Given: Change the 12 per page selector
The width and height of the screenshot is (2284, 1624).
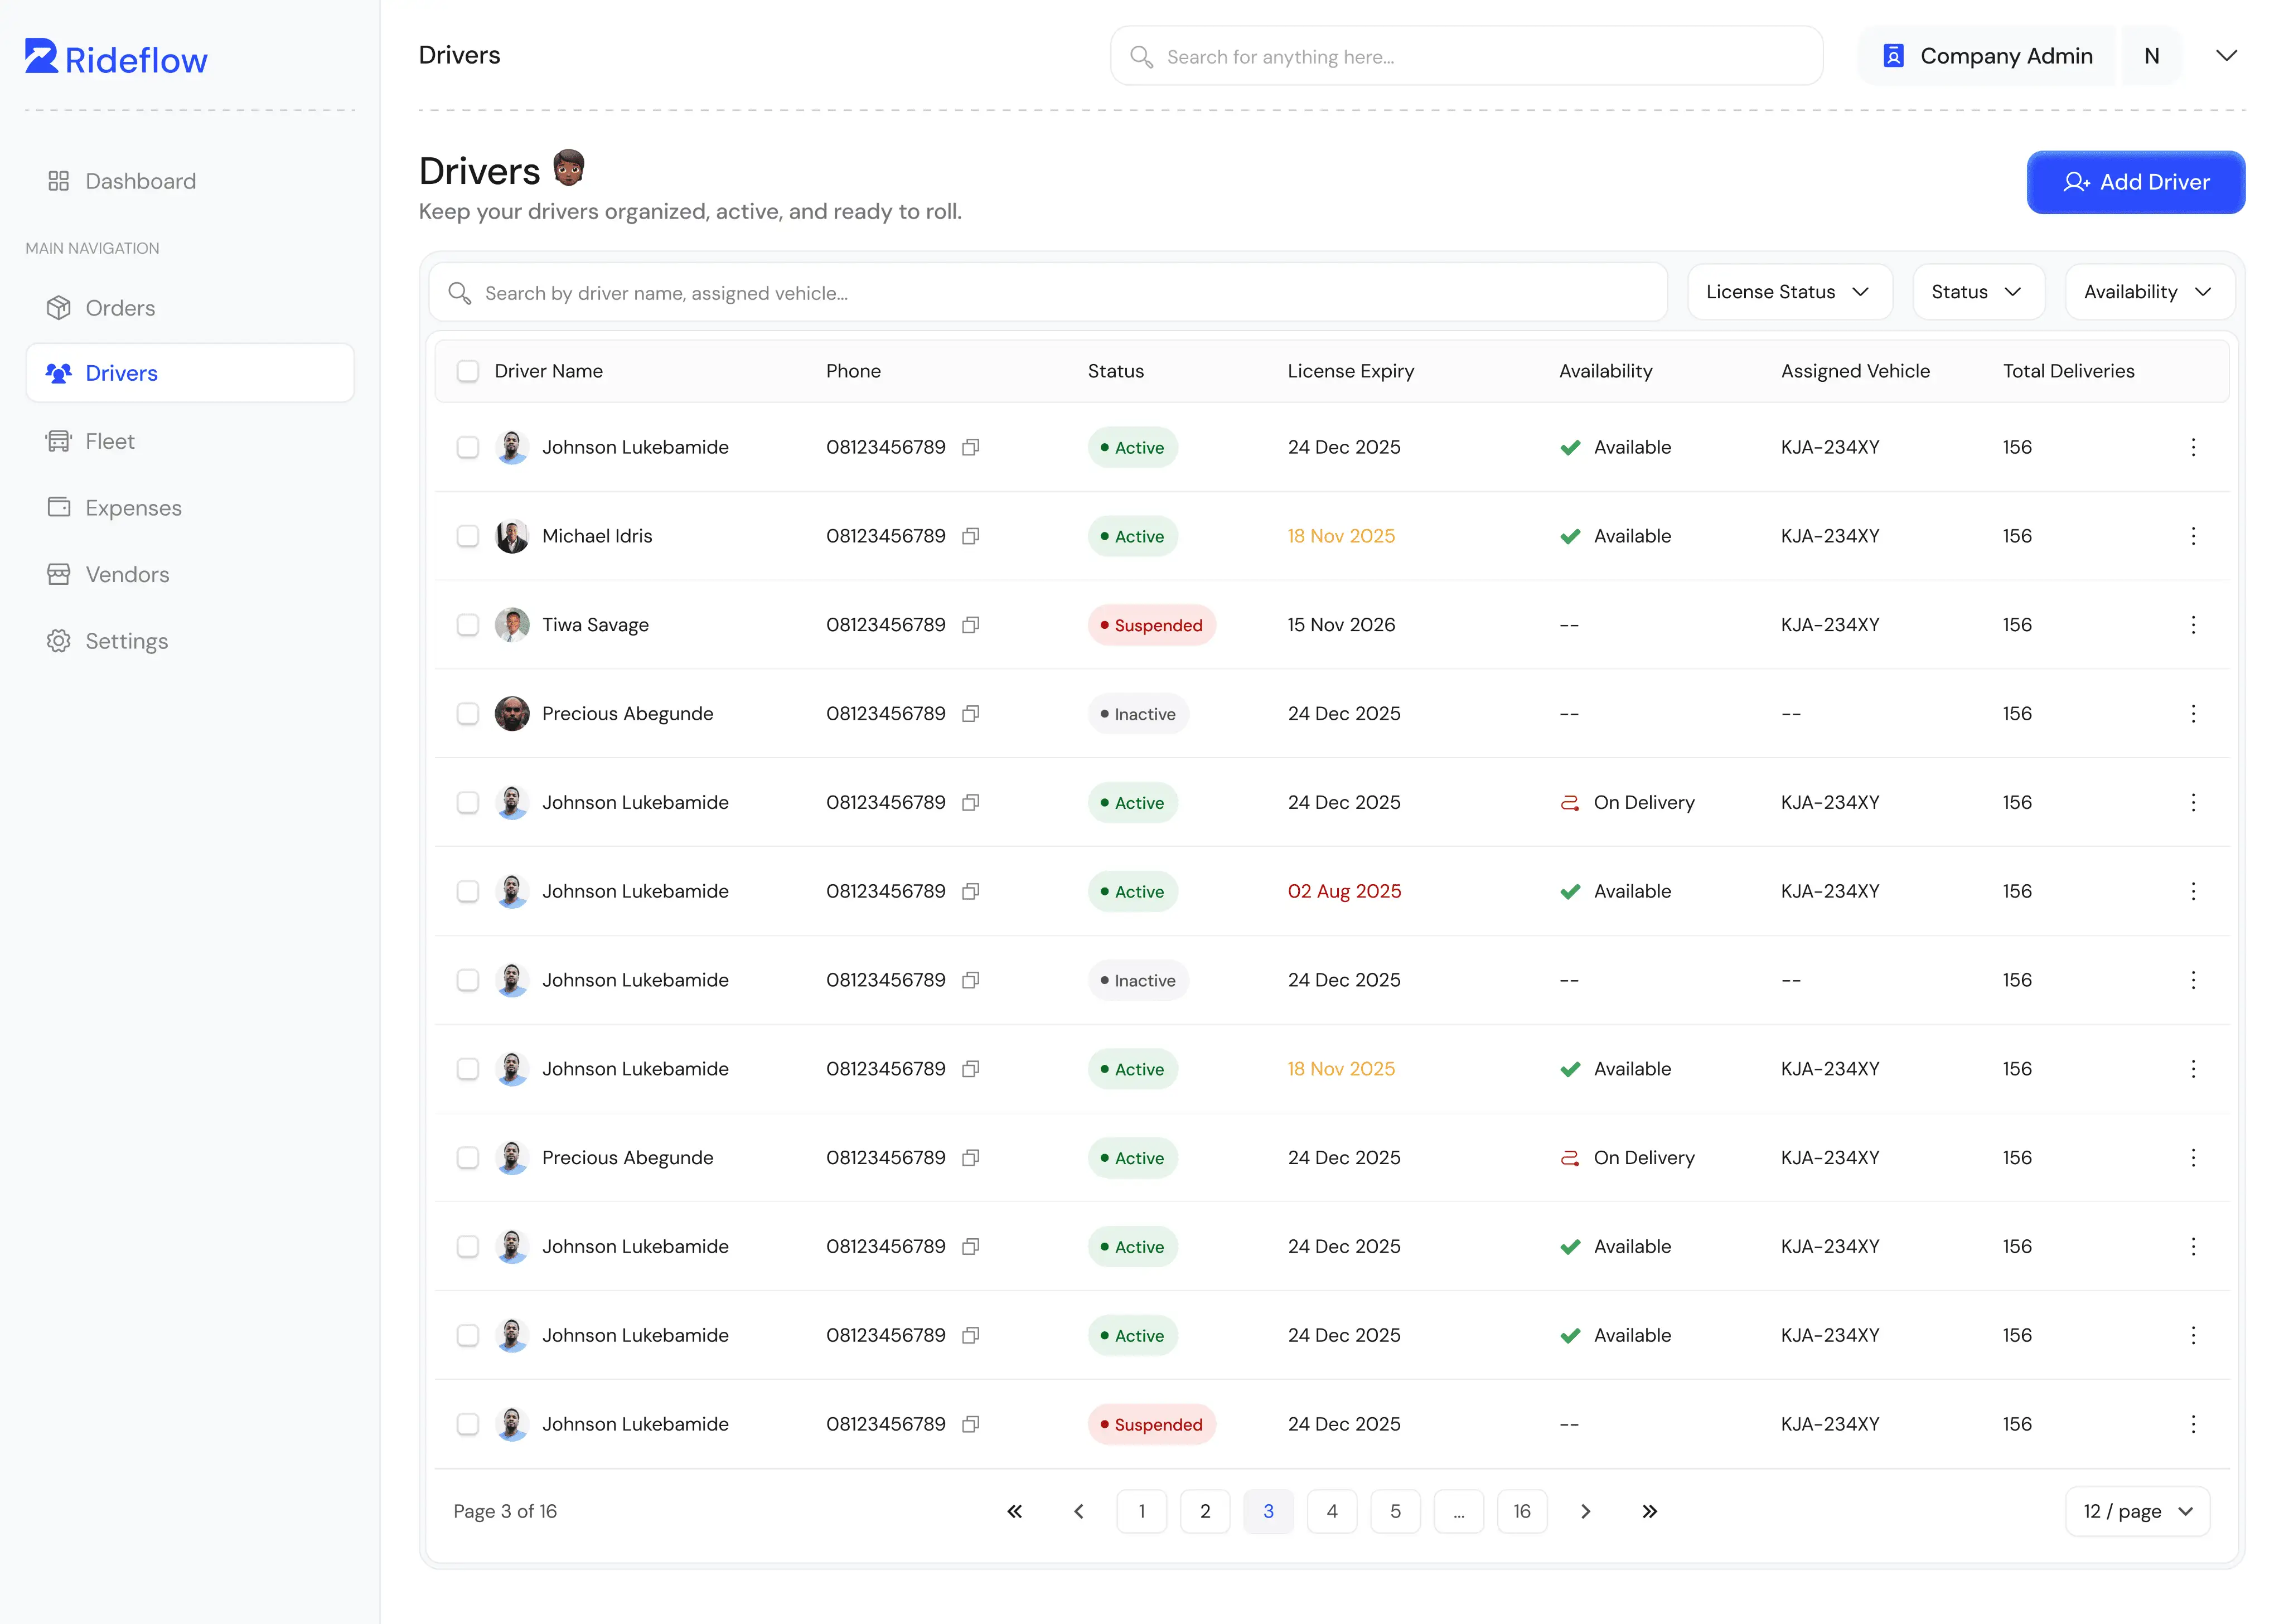Looking at the screenshot, I should click(2137, 1511).
